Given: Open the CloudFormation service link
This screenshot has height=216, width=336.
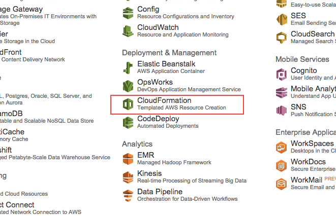Looking at the screenshot, I should click(x=164, y=100).
